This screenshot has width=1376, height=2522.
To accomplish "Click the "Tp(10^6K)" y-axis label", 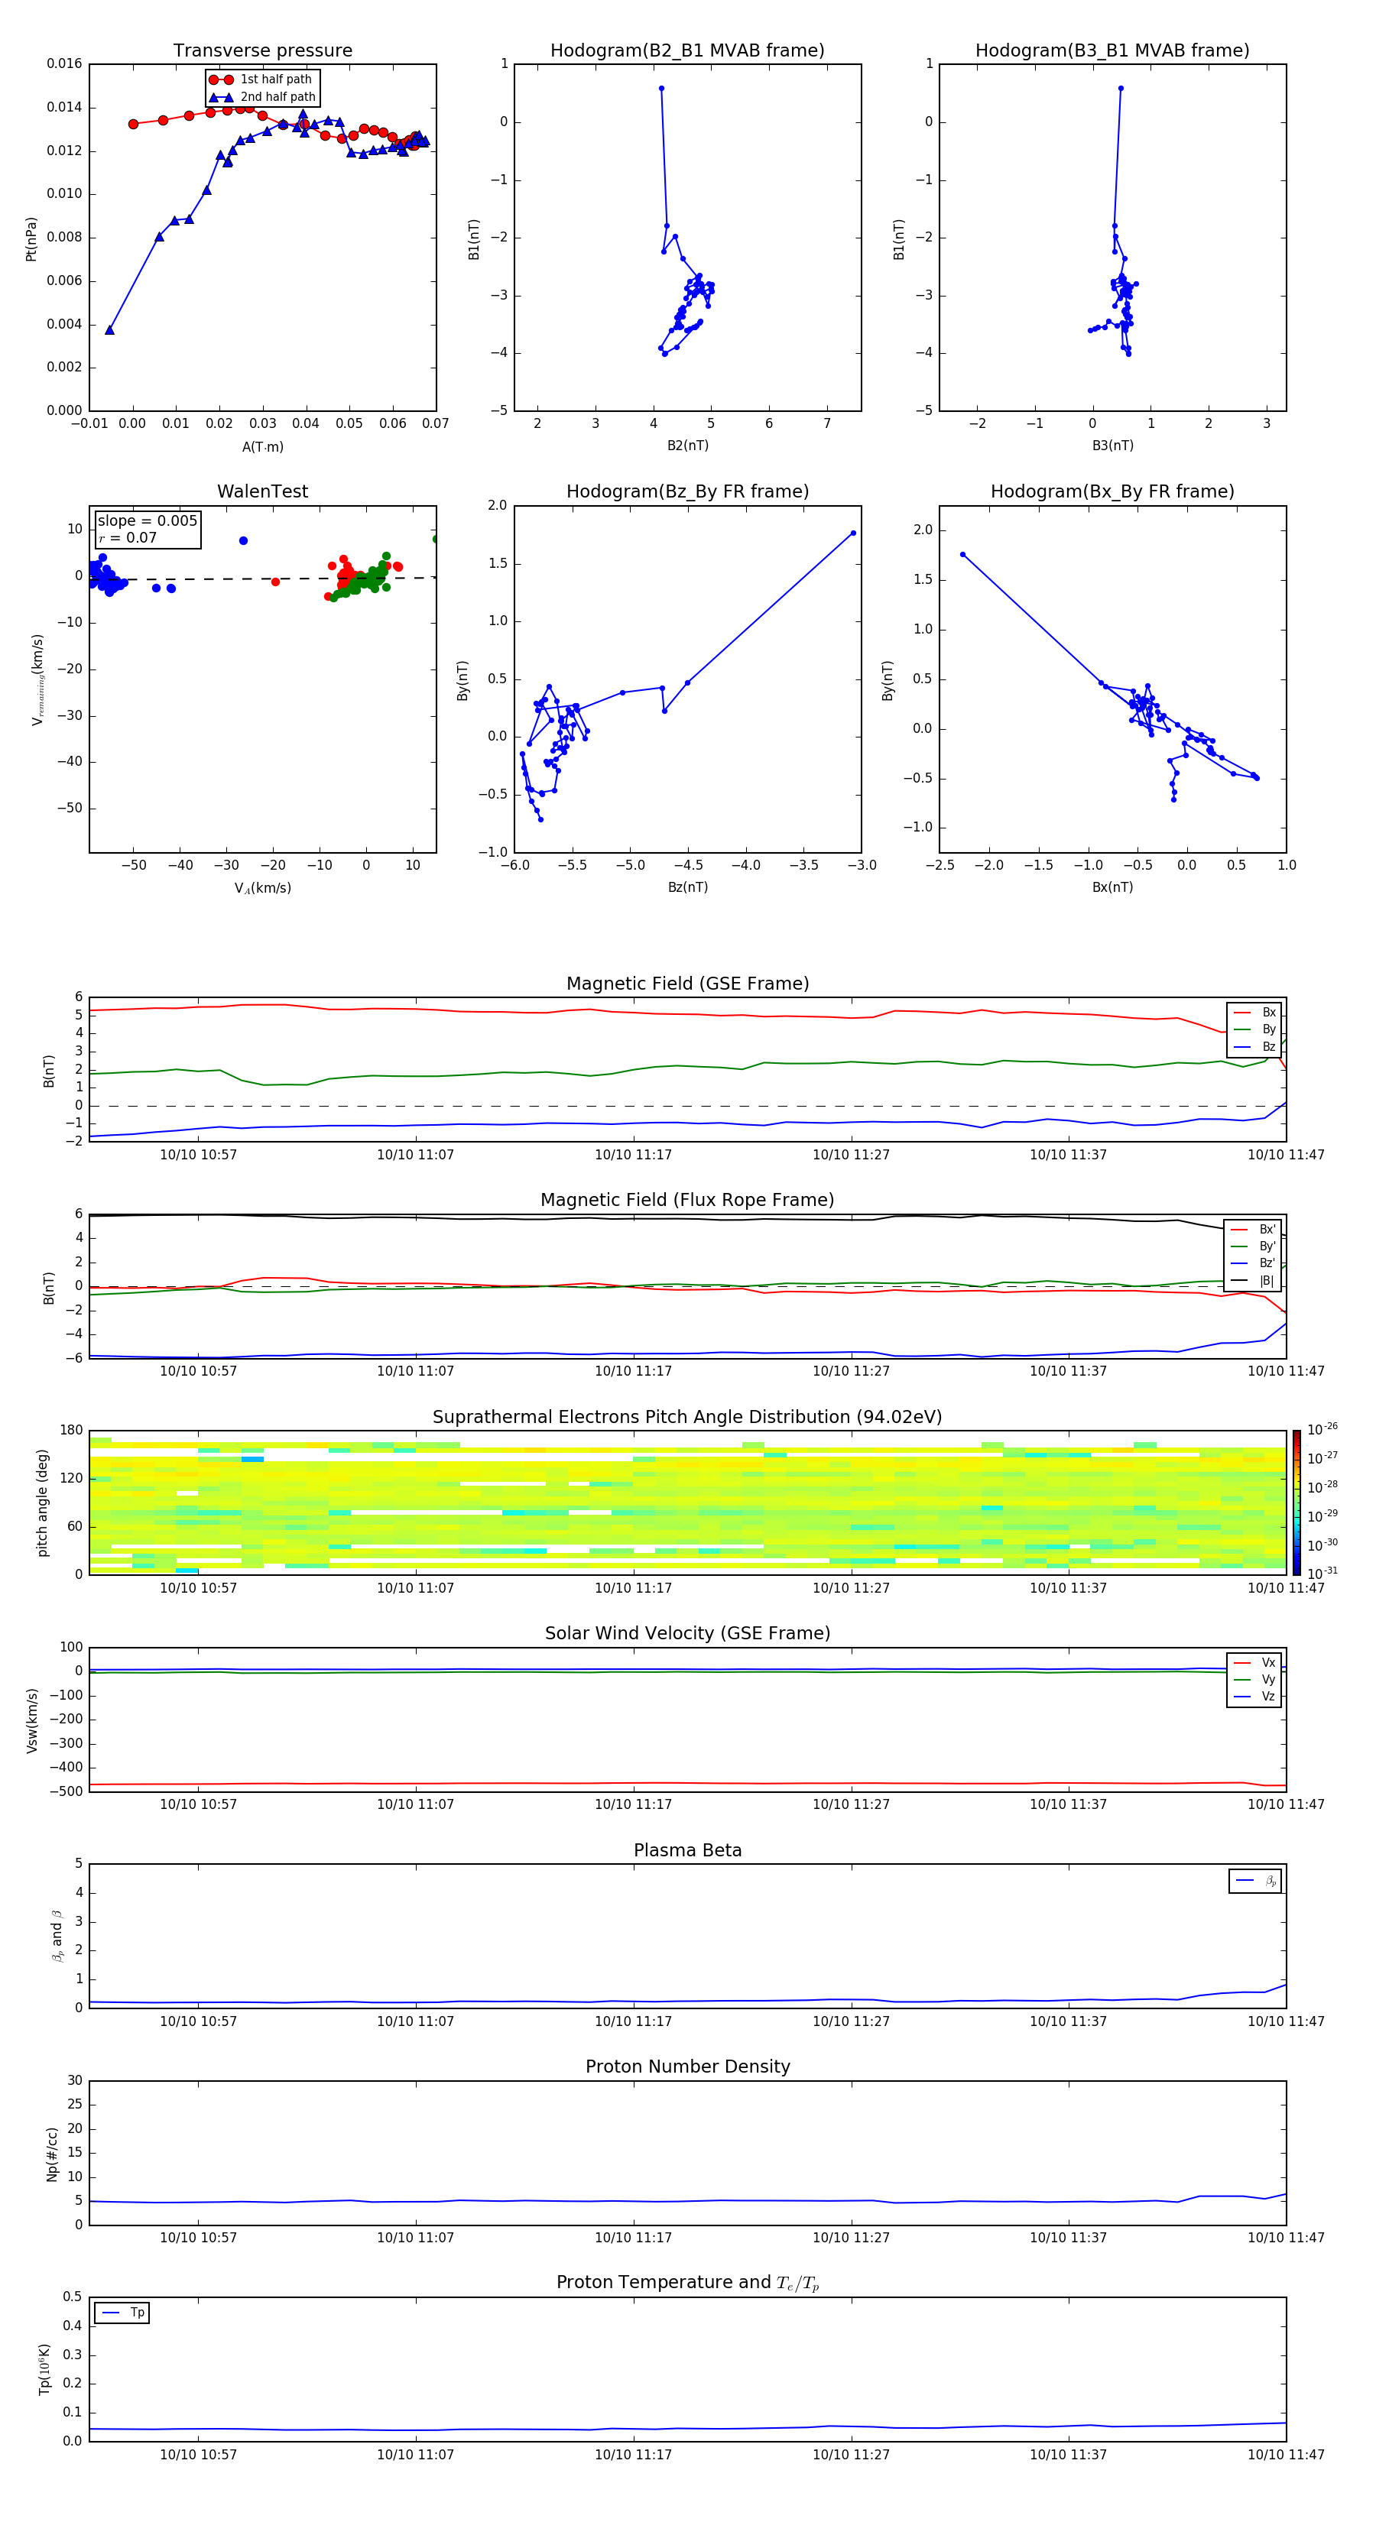I will [x=45, y=2369].
